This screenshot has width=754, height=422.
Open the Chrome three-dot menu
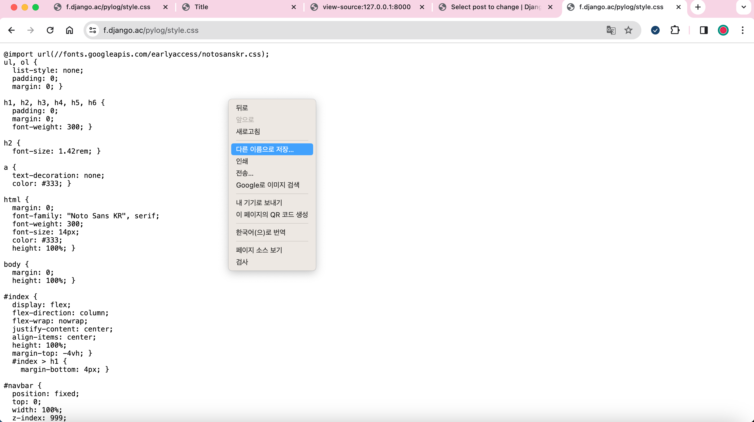743,30
